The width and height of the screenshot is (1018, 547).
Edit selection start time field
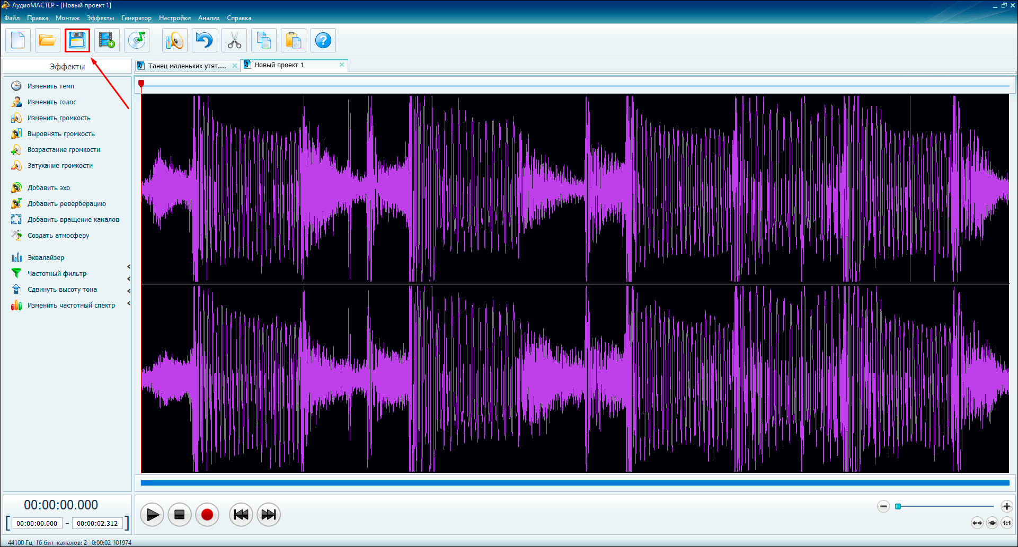pyautogui.click(x=37, y=523)
